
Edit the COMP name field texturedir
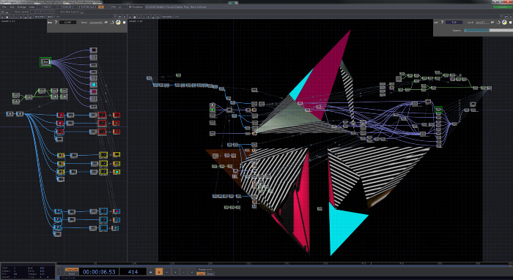coord(96,22)
